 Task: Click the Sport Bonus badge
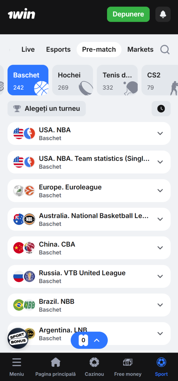(18, 338)
